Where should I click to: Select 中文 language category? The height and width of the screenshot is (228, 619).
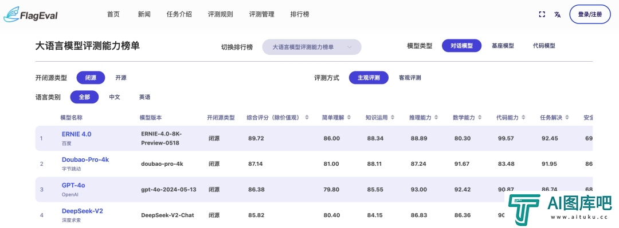click(x=115, y=97)
